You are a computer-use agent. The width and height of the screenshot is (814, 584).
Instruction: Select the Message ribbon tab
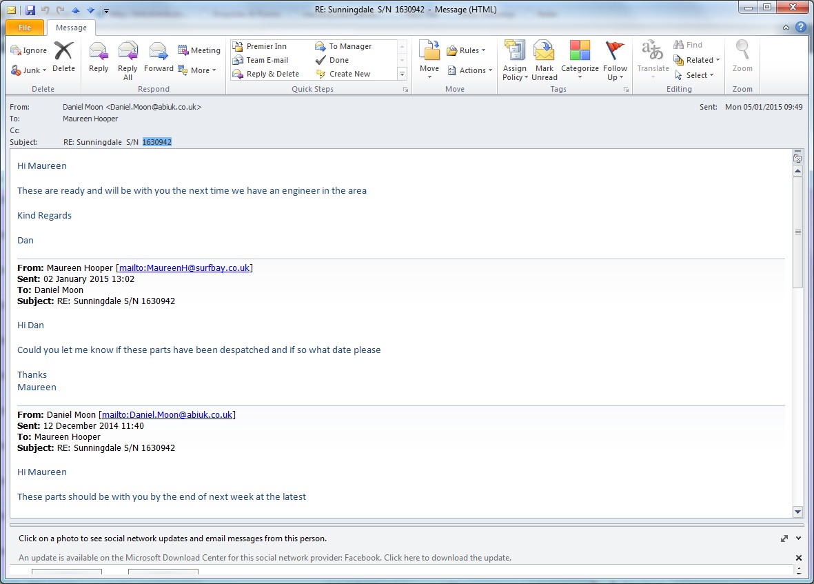[71, 28]
